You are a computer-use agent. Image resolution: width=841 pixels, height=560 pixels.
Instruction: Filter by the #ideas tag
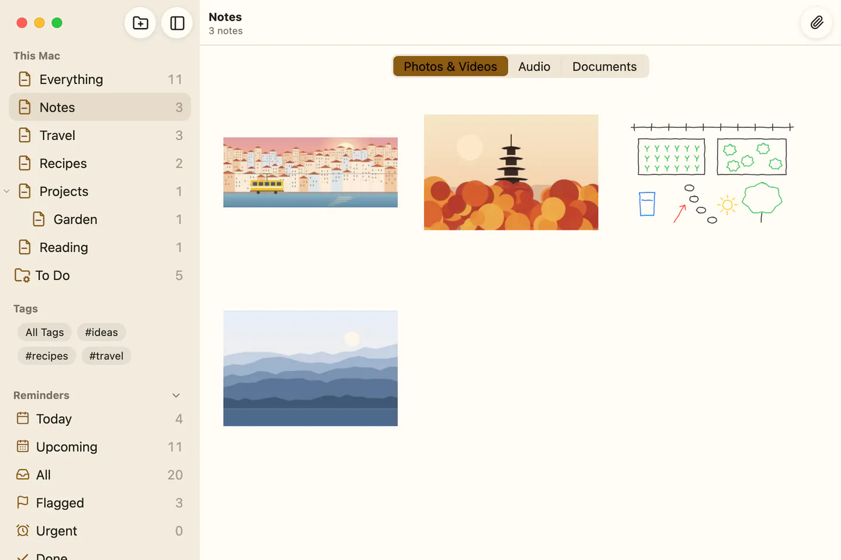pos(102,332)
